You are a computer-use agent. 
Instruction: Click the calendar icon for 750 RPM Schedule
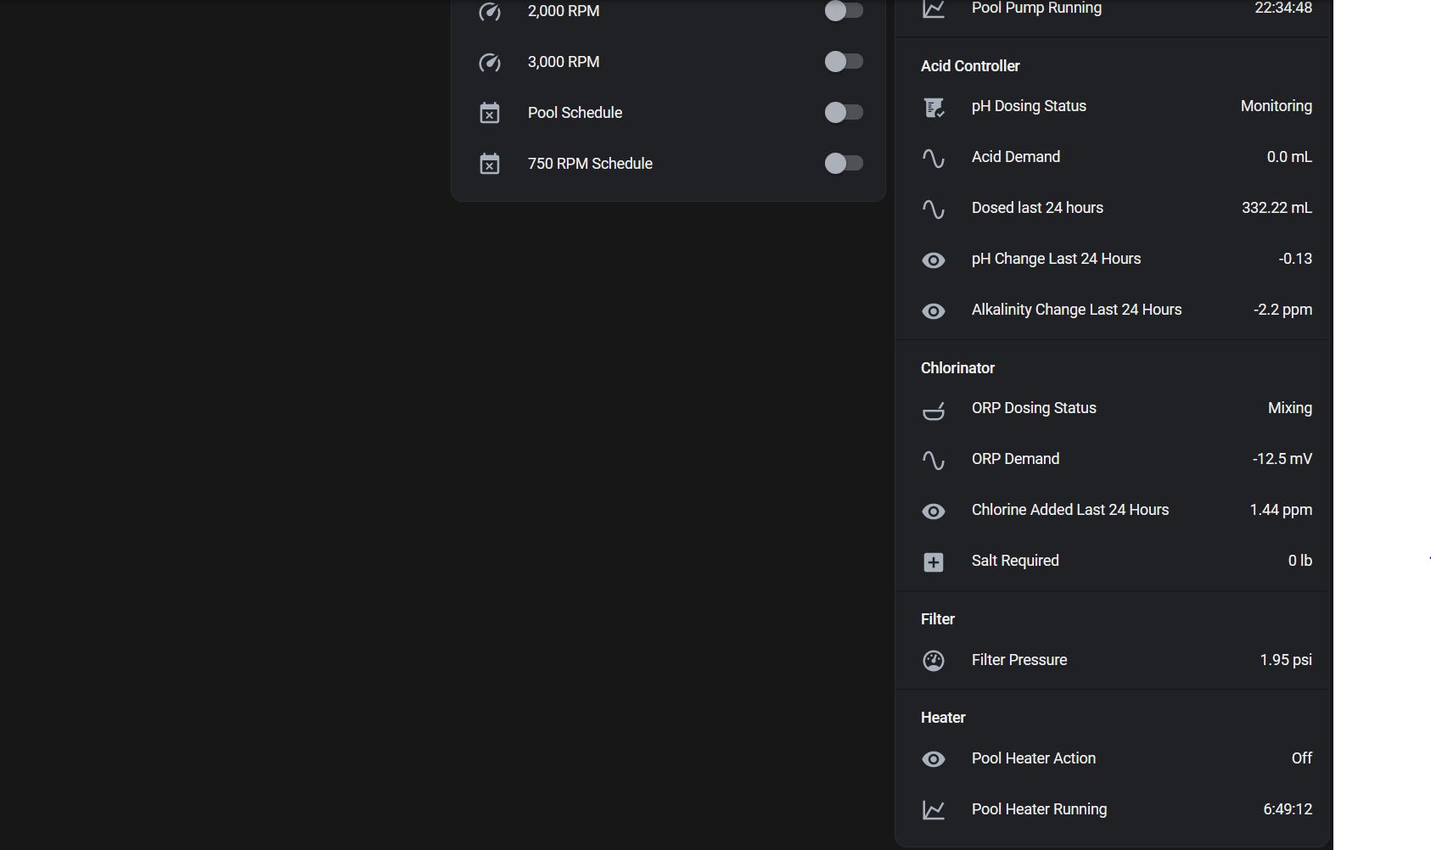click(490, 164)
